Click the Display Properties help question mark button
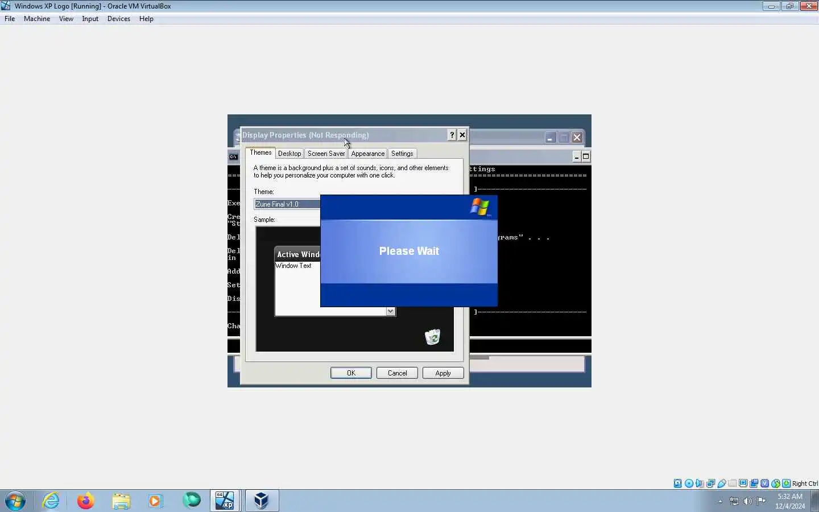Image resolution: width=819 pixels, height=512 pixels. [452, 135]
